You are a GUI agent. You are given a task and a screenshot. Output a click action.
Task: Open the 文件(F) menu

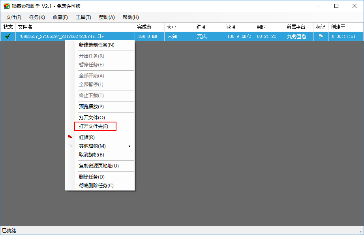(14, 17)
